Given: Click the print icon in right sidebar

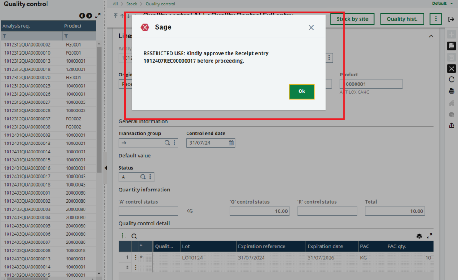Looking at the screenshot, I should click(x=451, y=91).
